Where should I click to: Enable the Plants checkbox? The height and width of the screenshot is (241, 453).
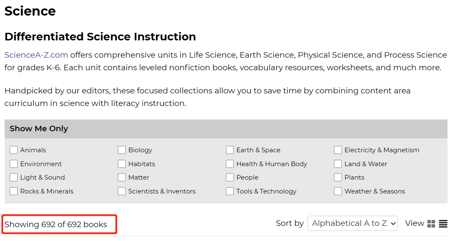(338, 177)
